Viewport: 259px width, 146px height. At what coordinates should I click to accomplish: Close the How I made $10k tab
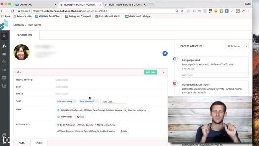(x=145, y=5)
